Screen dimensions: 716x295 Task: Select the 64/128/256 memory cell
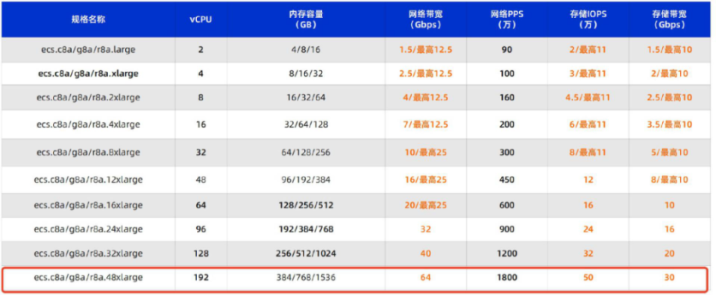306,152
